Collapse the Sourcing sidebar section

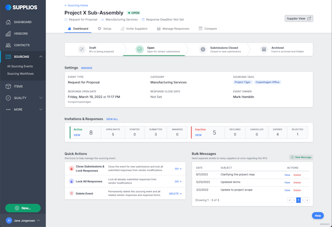41,56
